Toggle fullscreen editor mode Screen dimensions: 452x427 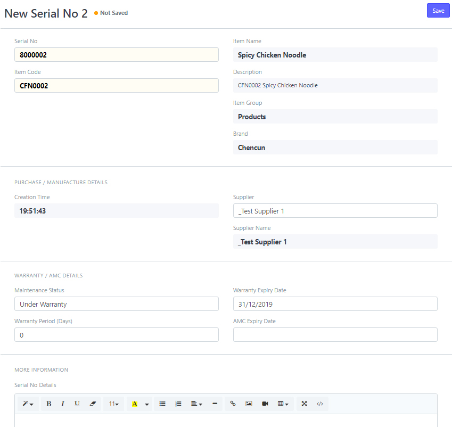[304, 404]
